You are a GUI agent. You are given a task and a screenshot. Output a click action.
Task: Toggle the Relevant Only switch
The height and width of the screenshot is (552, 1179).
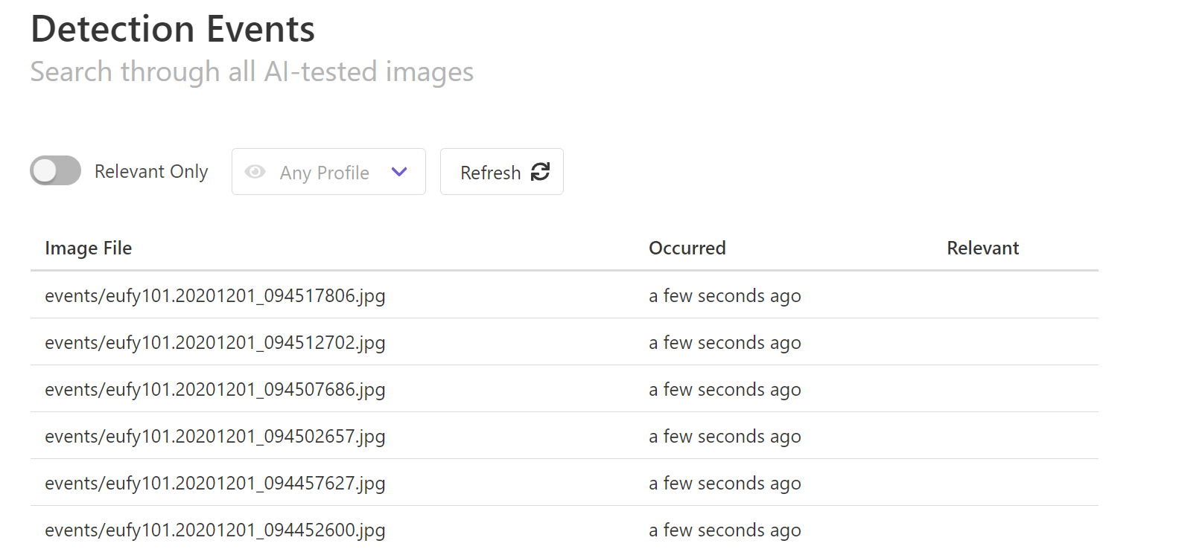coord(55,170)
